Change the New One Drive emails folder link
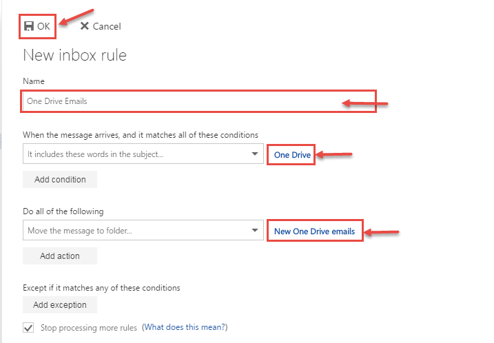The height and width of the screenshot is (343, 494). click(x=314, y=231)
